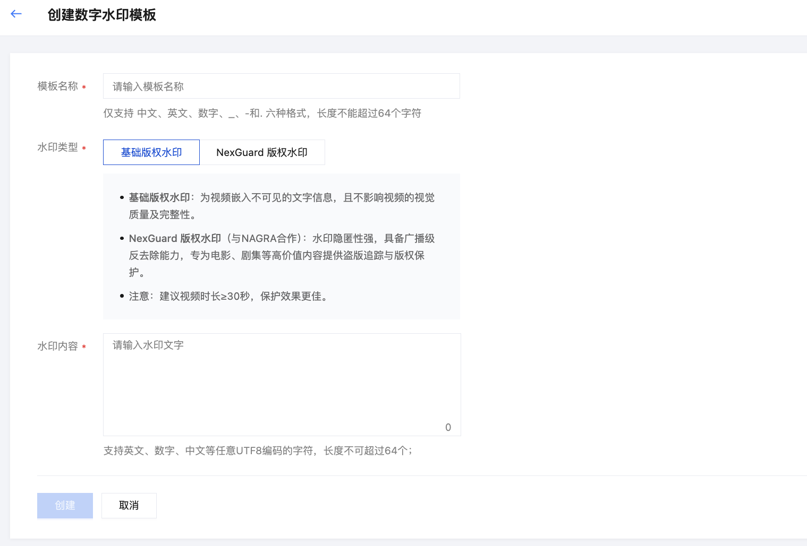Click the UTF8 encoding hint below text area
Image resolution: width=807 pixels, height=546 pixels.
coord(258,450)
